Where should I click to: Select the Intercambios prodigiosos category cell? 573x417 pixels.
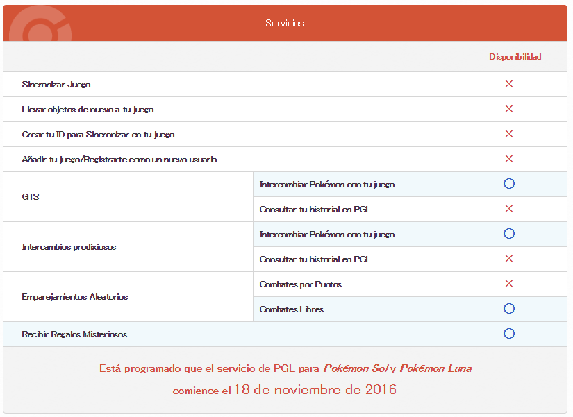tap(69, 247)
